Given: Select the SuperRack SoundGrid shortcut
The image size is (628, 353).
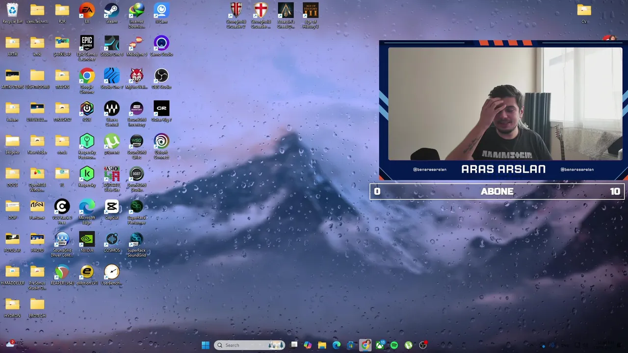Looking at the screenshot, I should coord(136,244).
